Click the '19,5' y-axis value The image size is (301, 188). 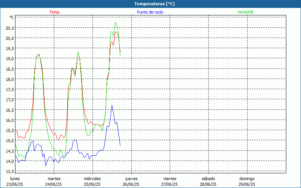[10, 49]
